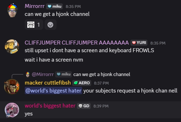Click the miku tag in reply preview

coord(63,74)
